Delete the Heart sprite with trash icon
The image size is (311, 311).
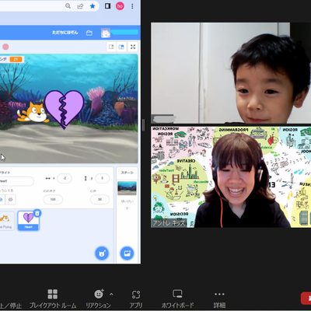37,213
